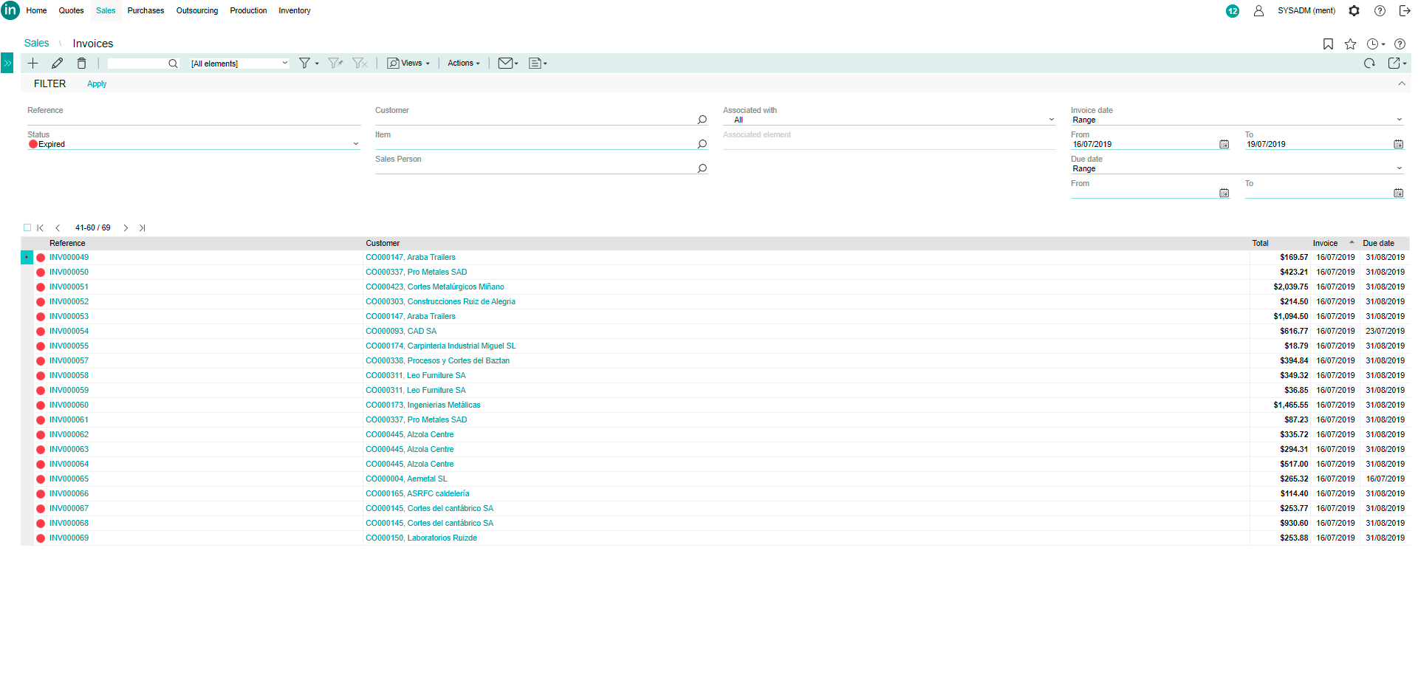Open invoice INV000054 link

click(x=69, y=332)
